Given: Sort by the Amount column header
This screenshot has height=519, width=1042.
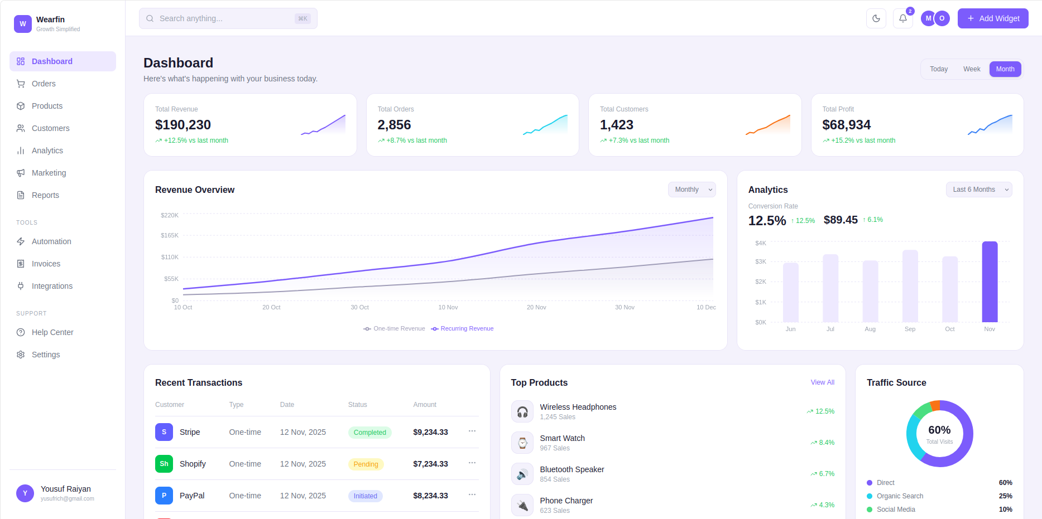Looking at the screenshot, I should point(425,405).
